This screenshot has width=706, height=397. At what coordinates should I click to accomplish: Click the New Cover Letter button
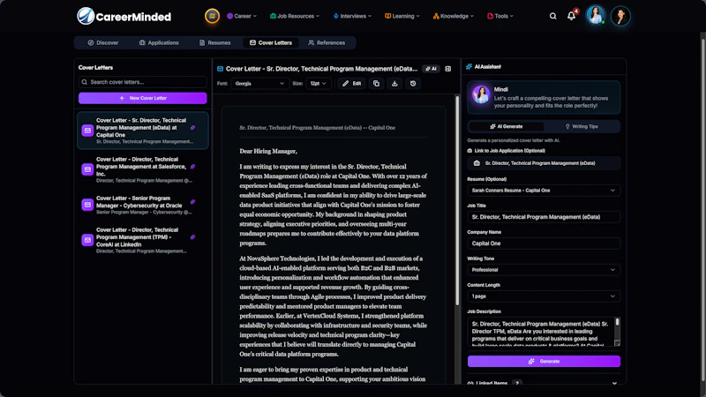pyautogui.click(x=143, y=98)
